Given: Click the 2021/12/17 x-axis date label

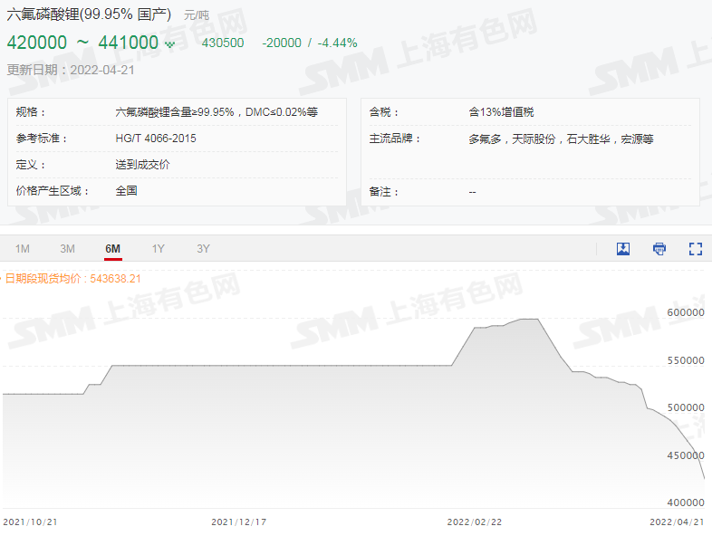Looking at the screenshot, I should pos(240,522).
